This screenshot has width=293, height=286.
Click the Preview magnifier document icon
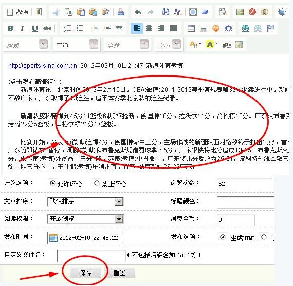pyautogui.click(x=223, y=12)
